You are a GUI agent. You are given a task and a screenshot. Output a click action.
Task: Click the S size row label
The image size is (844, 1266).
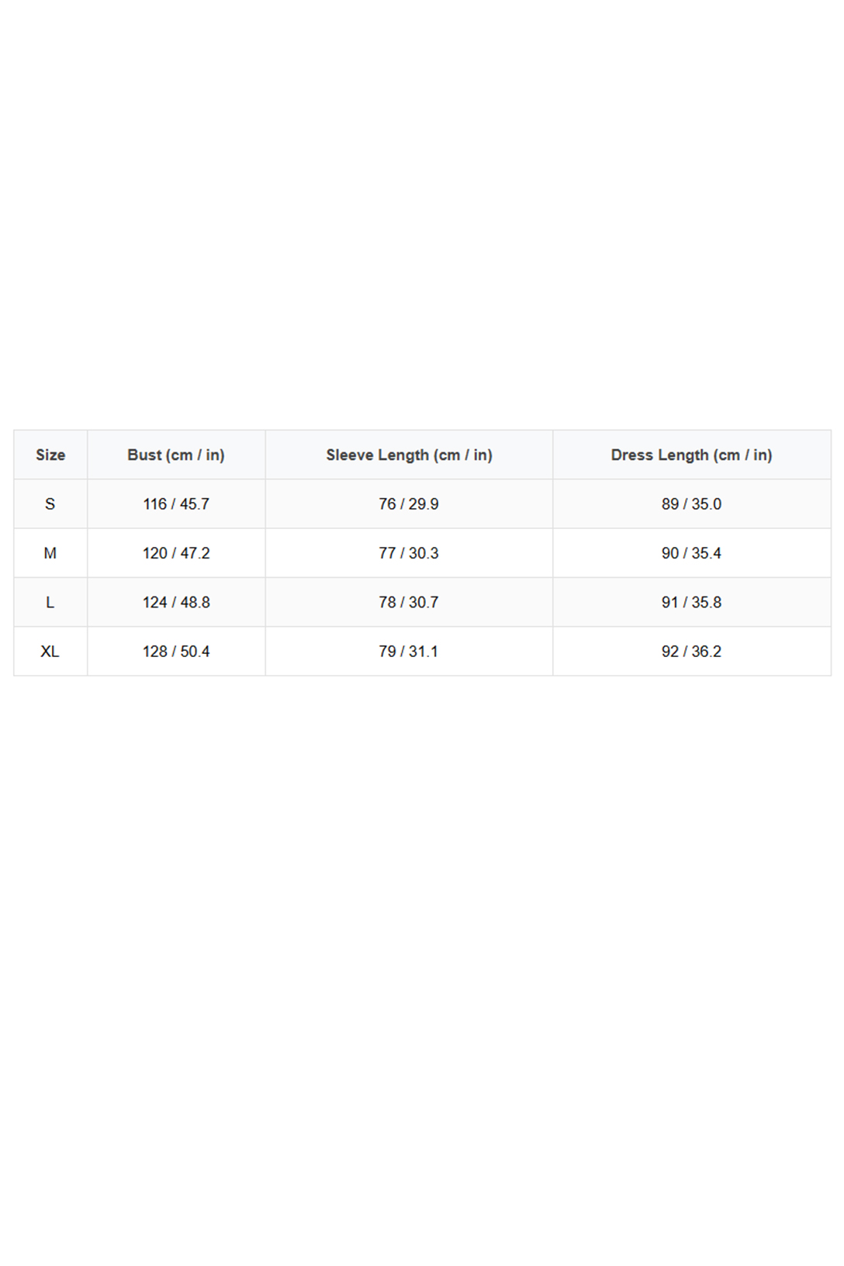tap(50, 504)
